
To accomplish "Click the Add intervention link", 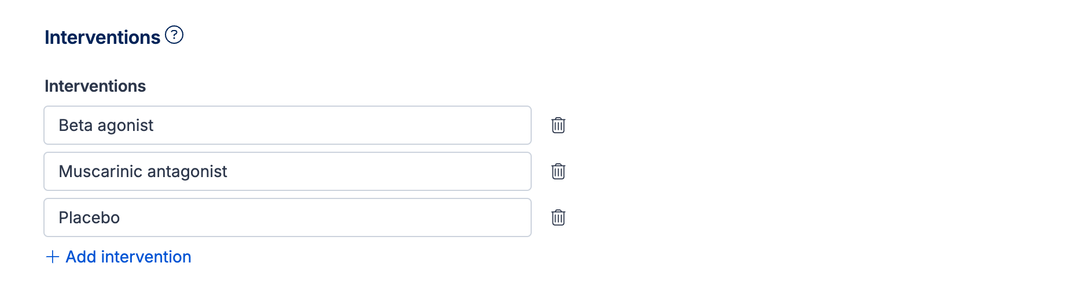I will (x=128, y=257).
